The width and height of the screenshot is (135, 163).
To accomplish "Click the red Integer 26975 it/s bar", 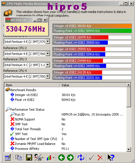I will tap(80, 37).
